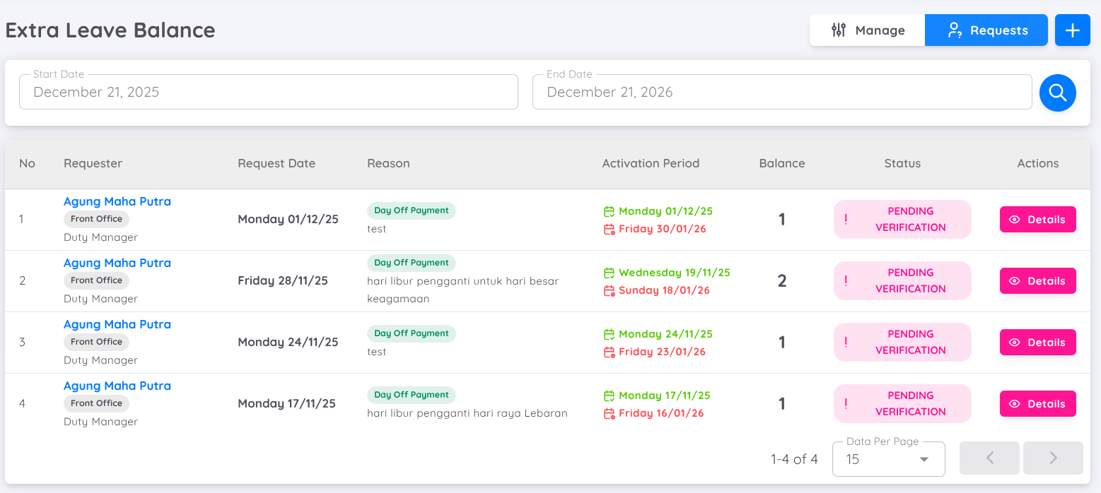Click the Start Date input field
1101x493 pixels.
(269, 92)
